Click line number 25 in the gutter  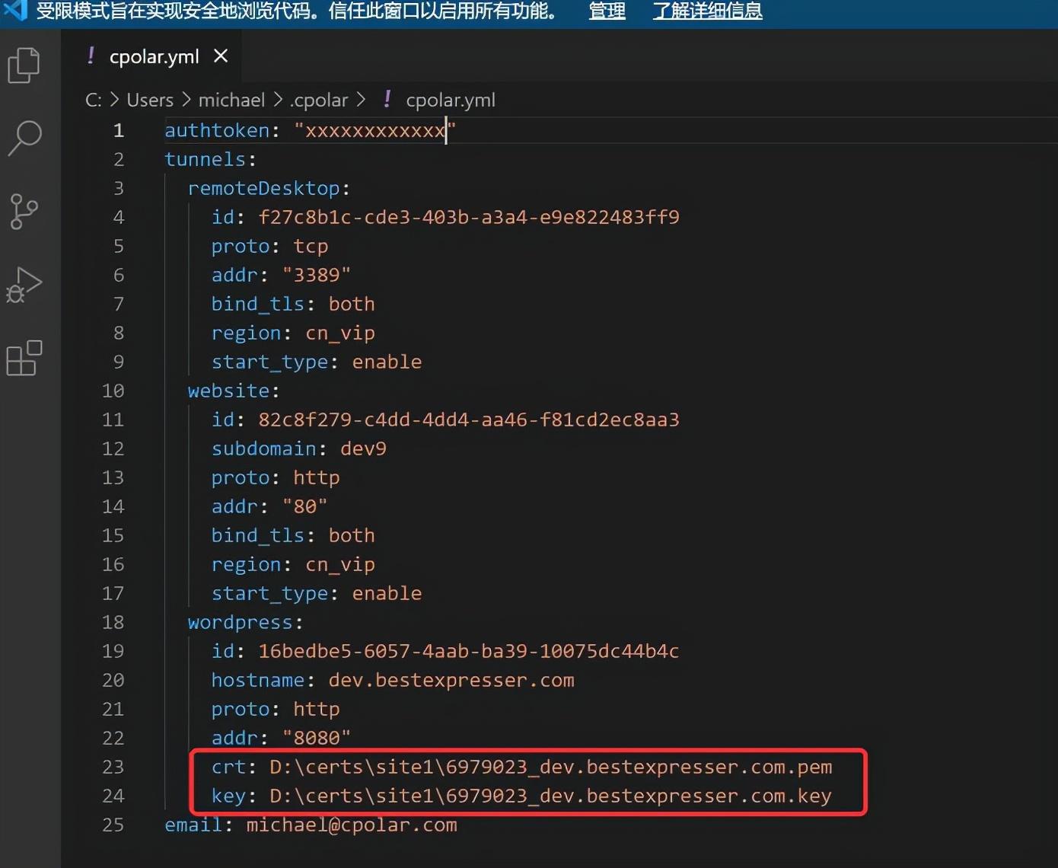[113, 825]
